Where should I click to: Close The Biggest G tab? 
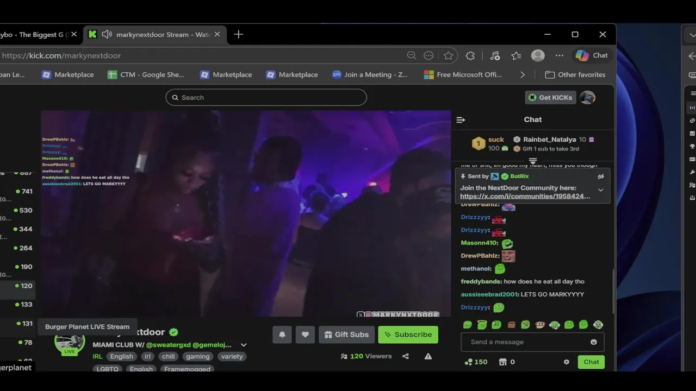74,34
